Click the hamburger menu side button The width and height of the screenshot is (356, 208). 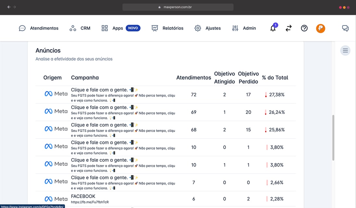pos(345,50)
